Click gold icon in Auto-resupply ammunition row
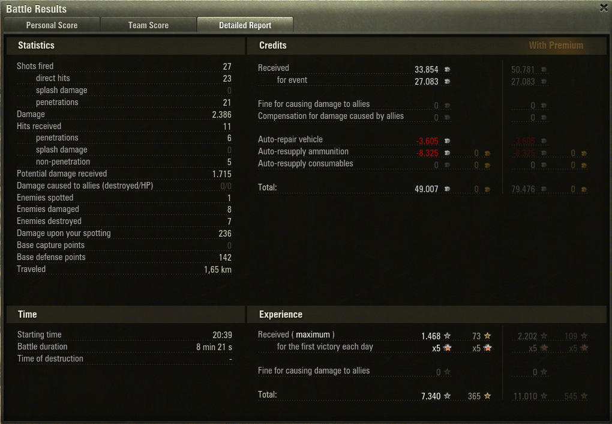 [x=487, y=153]
